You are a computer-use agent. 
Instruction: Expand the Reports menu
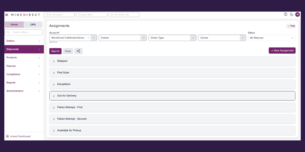(x=24, y=83)
